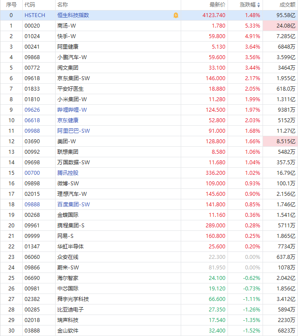The height and width of the screenshot is (336, 298).
Task: Click the 序号 column header
Action: click(11, 5)
